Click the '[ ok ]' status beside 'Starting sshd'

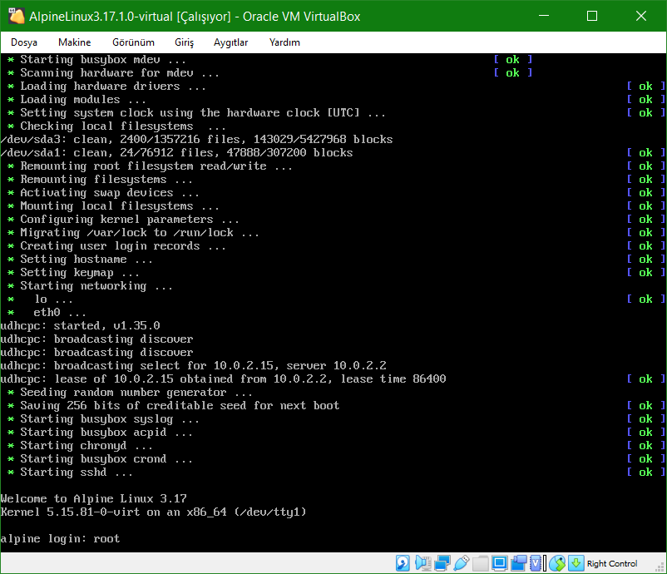(645, 473)
